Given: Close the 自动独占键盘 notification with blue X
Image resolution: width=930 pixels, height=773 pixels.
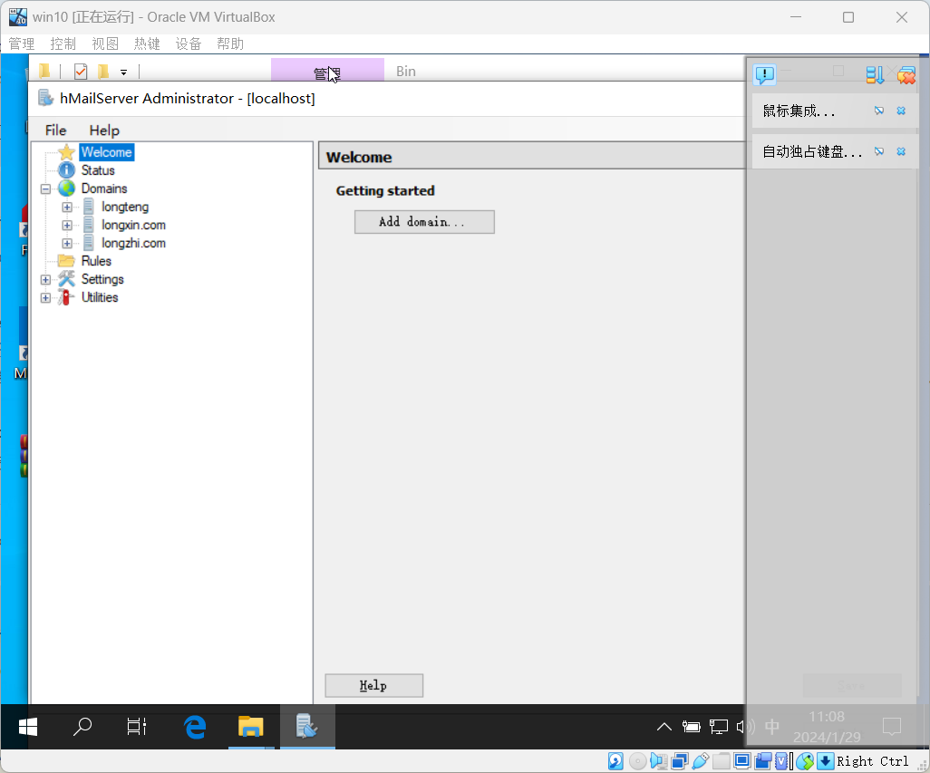Looking at the screenshot, I should coord(901,151).
